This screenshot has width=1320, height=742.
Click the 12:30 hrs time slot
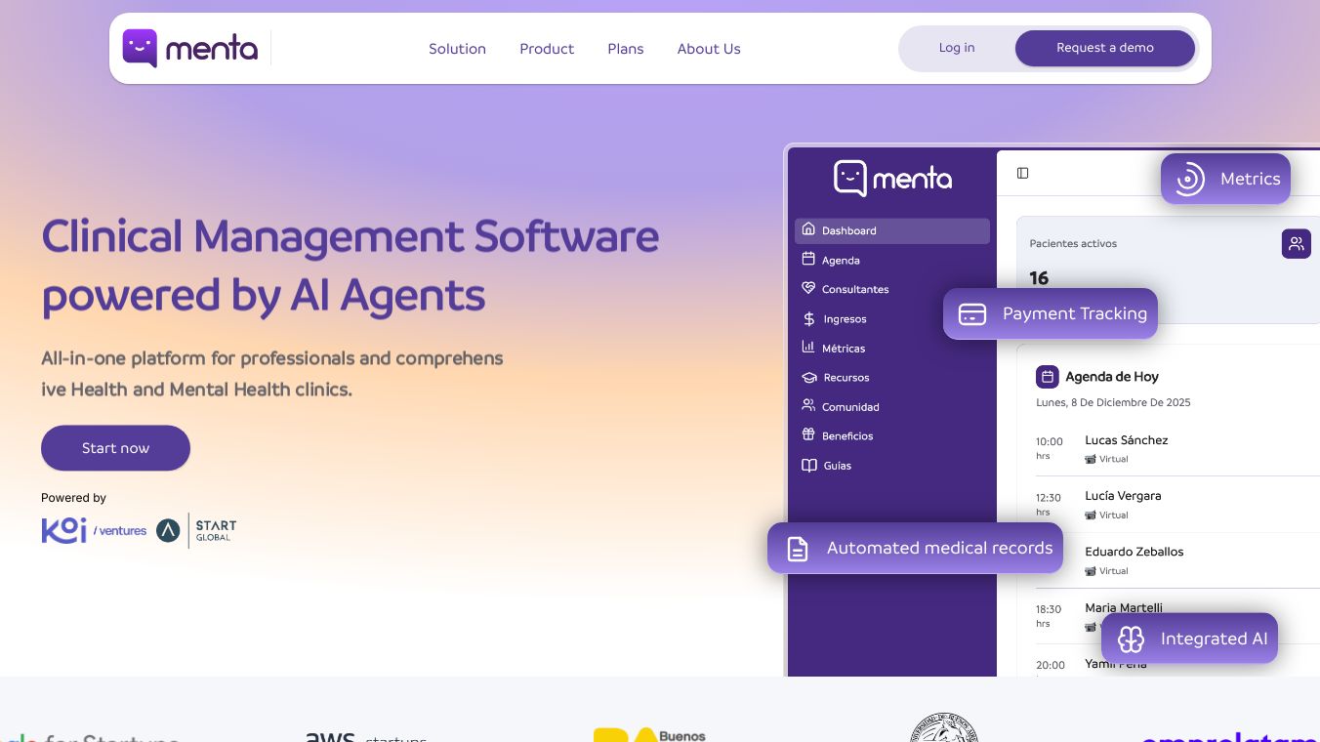(x=1049, y=504)
